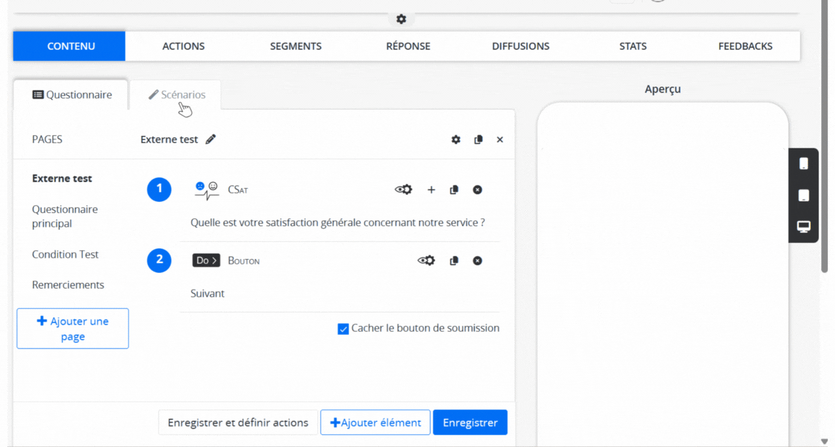Click plus icon on CSat element
The height and width of the screenshot is (447, 835).
click(431, 190)
